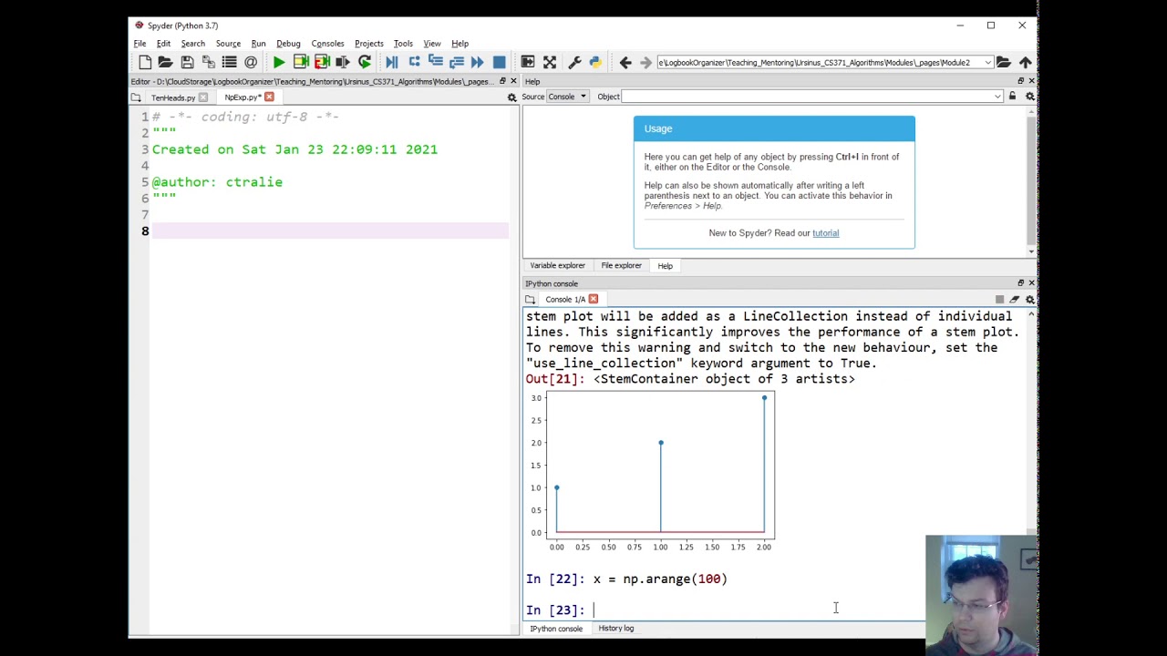The width and height of the screenshot is (1167, 656).
Task: Open the Run menu
Action: click(x=258, y=43)
